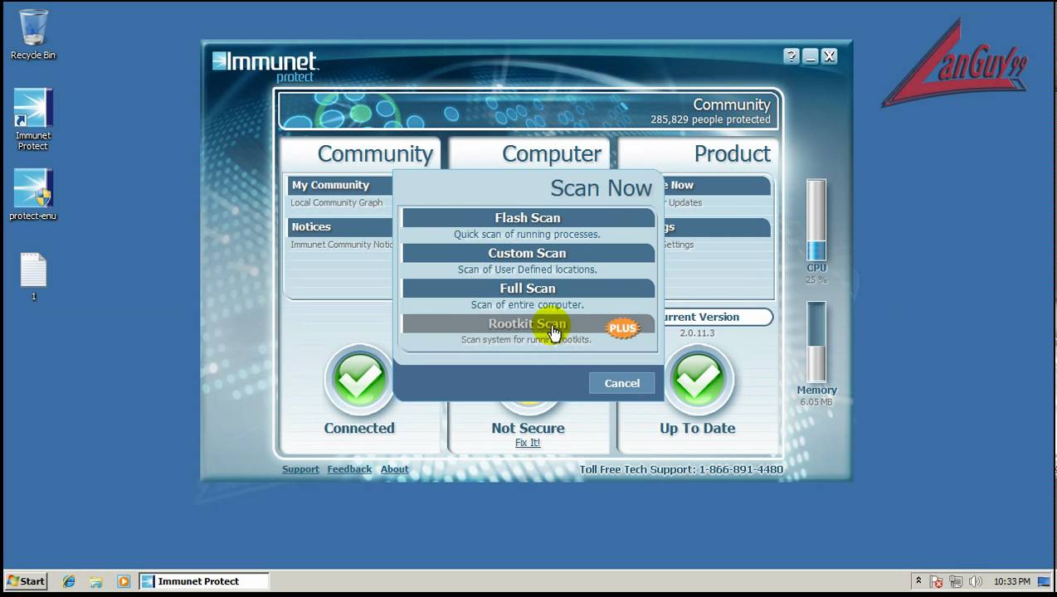Click the Memory usage meter
Screen dimensions: 1057x597
click(816, 342)
